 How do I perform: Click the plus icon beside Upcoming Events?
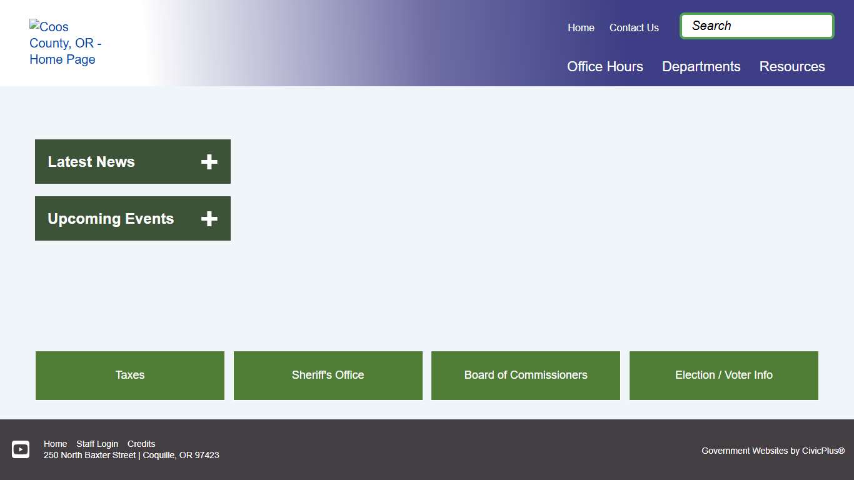pyautogui.click(x=209, y=219)
